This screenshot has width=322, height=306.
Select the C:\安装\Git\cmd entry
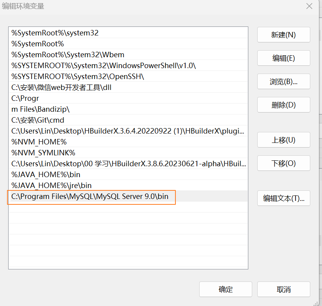pyautogui.click(x=38, y=120)
